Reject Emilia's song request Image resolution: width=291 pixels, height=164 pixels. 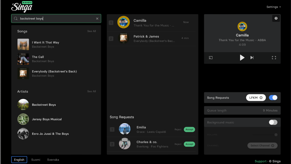[178, 129]
